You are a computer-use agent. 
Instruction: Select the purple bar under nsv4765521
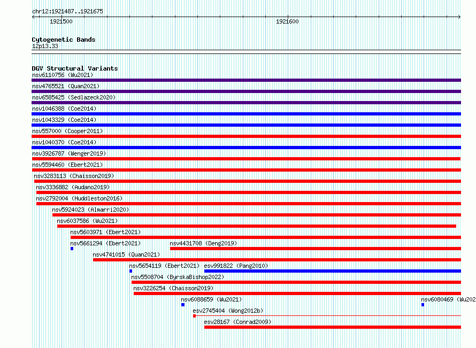click(x=246, y=91)
